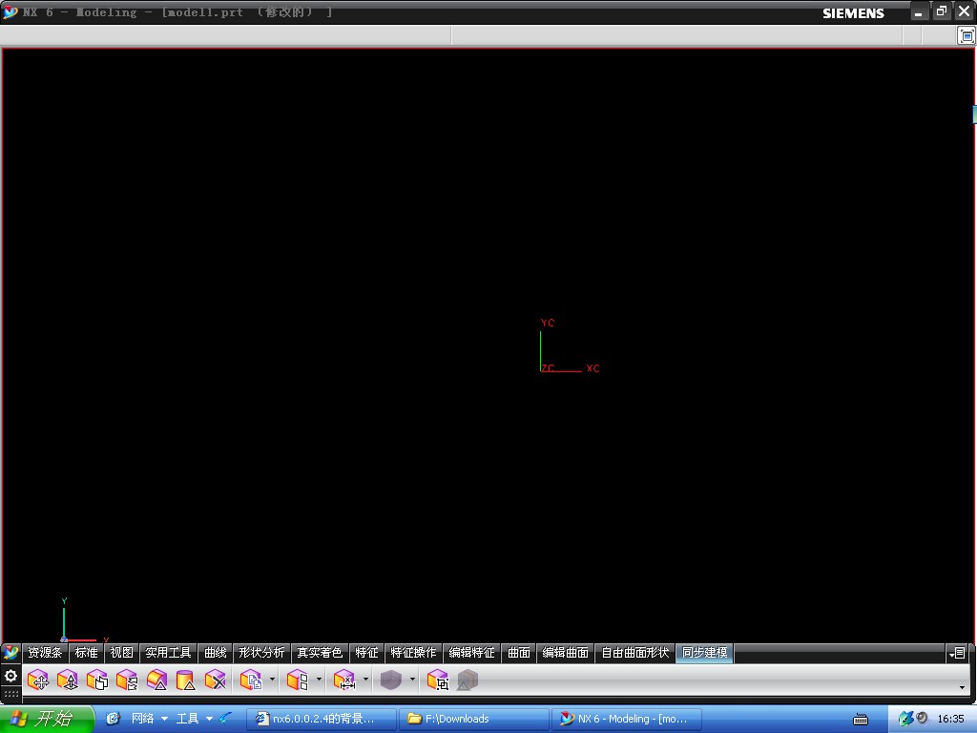The height and width of the screenshot is (733, 977).
Task: Switch to the 曲线 tab
Action: point(215,653)
